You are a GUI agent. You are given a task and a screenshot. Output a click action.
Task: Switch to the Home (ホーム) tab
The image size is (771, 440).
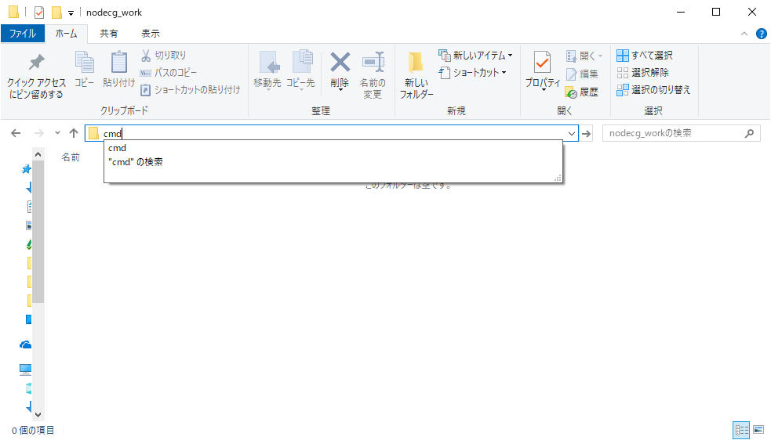point(66,34)
